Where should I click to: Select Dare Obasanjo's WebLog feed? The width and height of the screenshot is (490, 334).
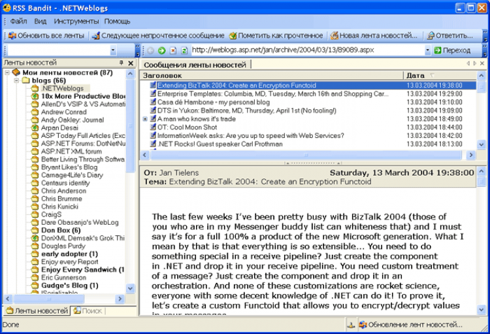point(80,222)
